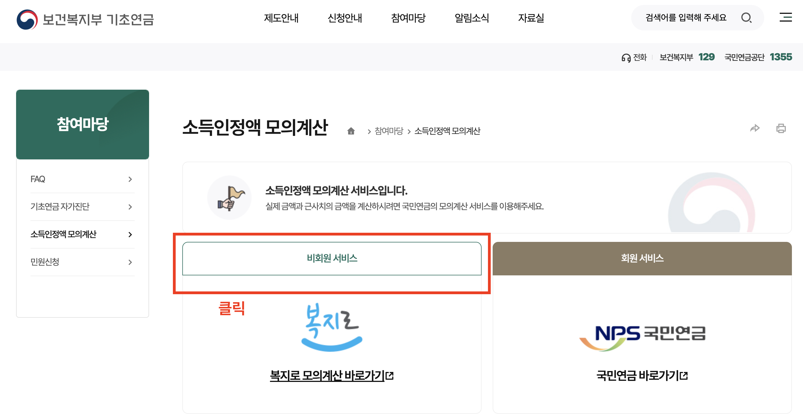The image size is (803, 419).
Task: Expand the 민원신청 chevron
Action: pyautogui.click(x=130, y=262)
